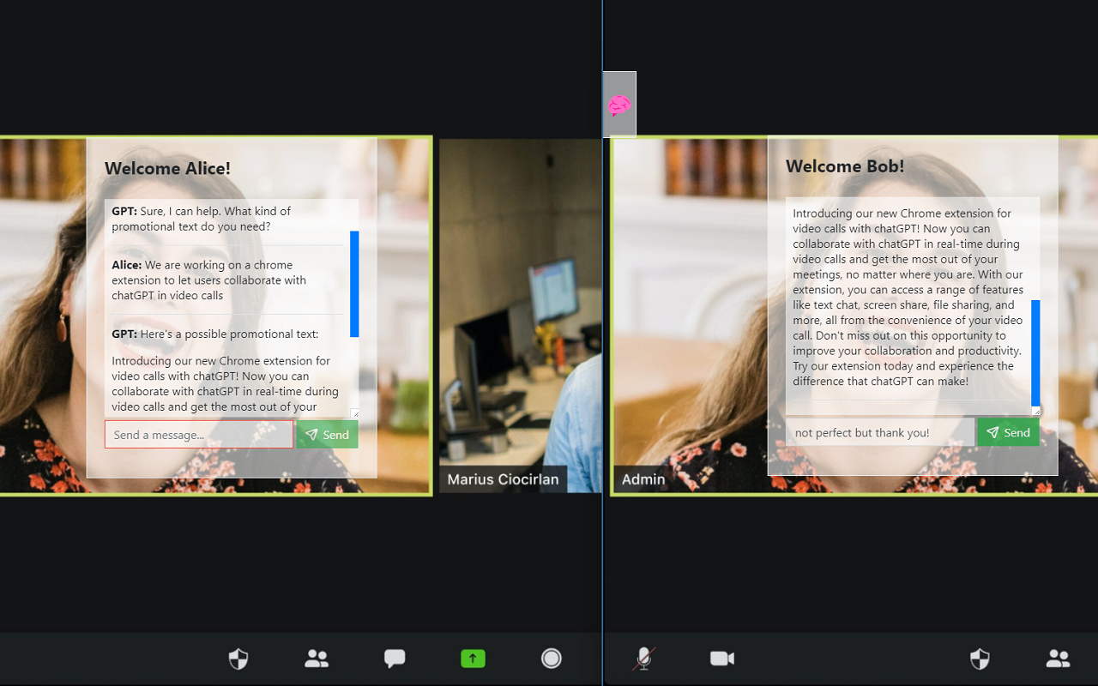Image resolution: width=1098 pixels, height=686 pixels.
Task: Click the promotional text paragraph in Bob's panel
Action: [x=908, y=297]
